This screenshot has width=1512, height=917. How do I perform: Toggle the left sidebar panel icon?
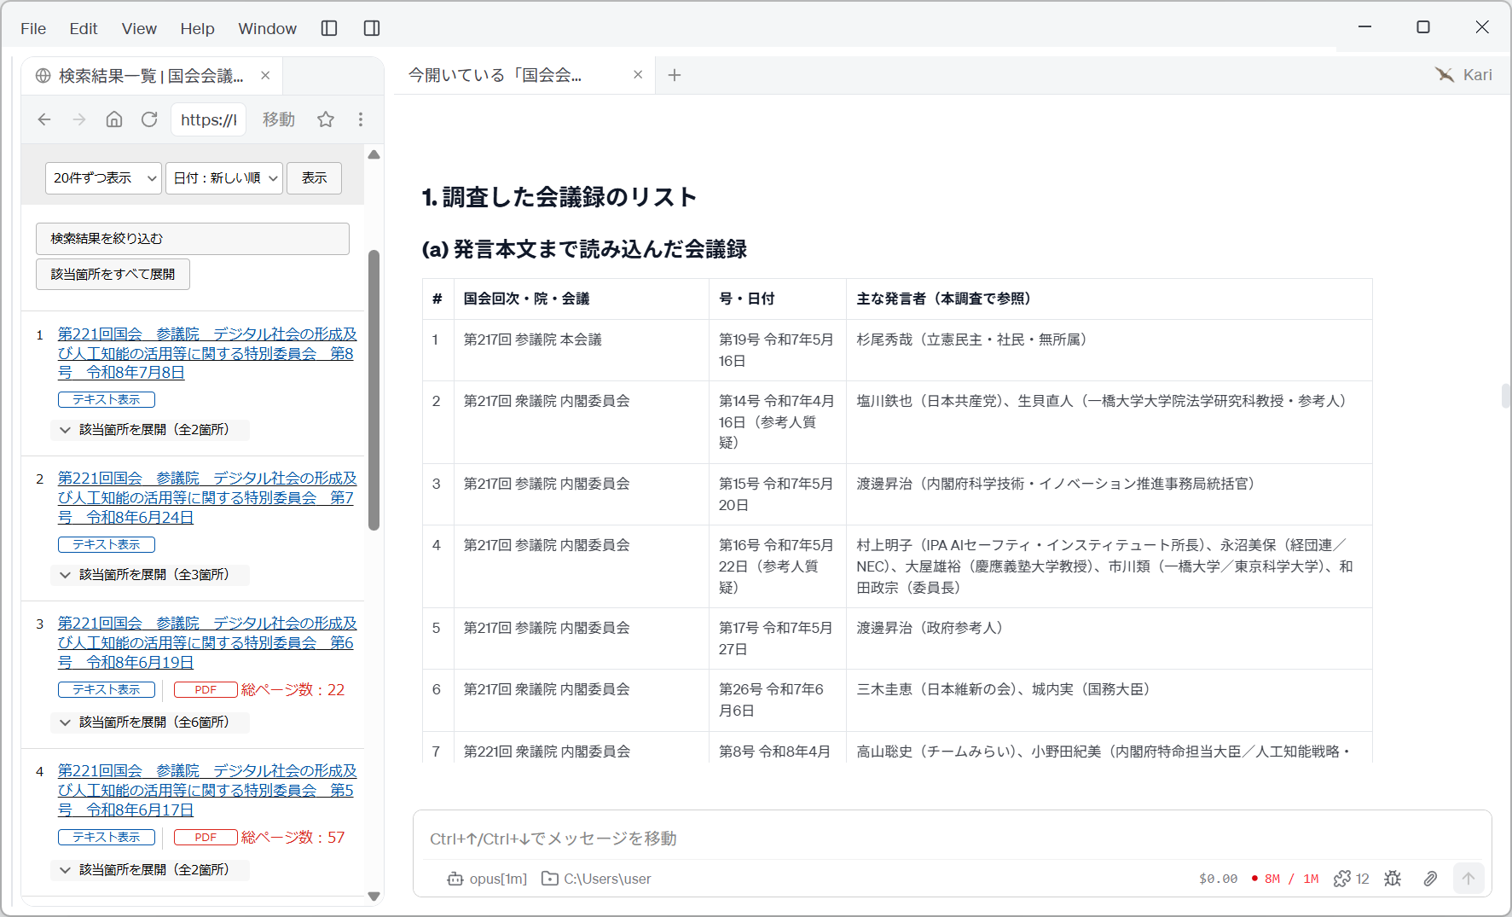(x=329, y=28)
